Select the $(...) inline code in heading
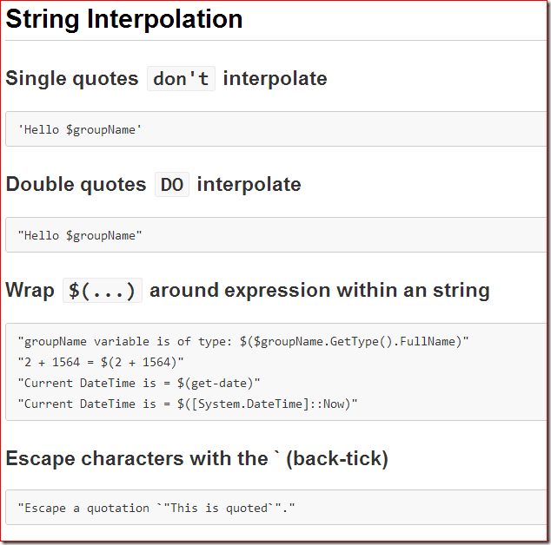The height and width of the screenshot is (545, 551). pos(103,291)
